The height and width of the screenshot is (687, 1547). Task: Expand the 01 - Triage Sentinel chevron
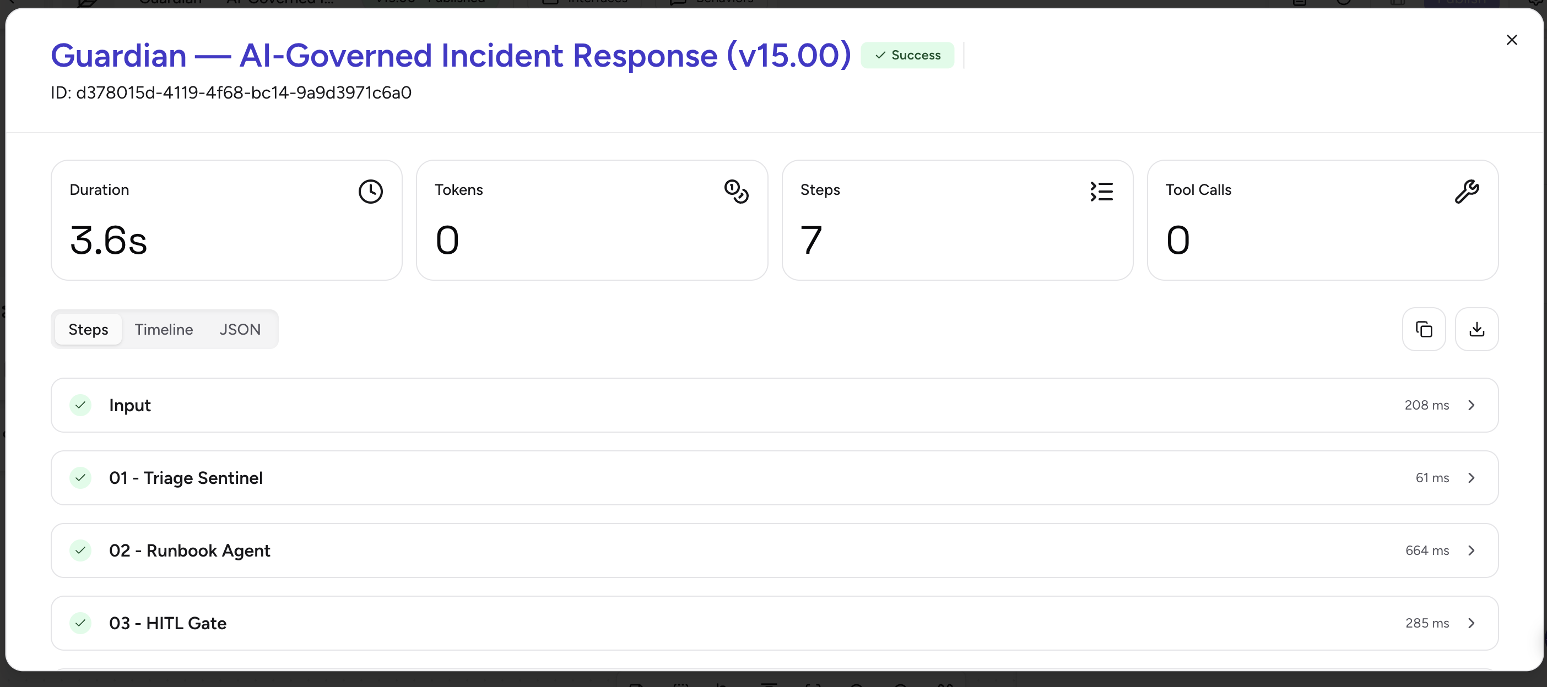coord(1472,478)
